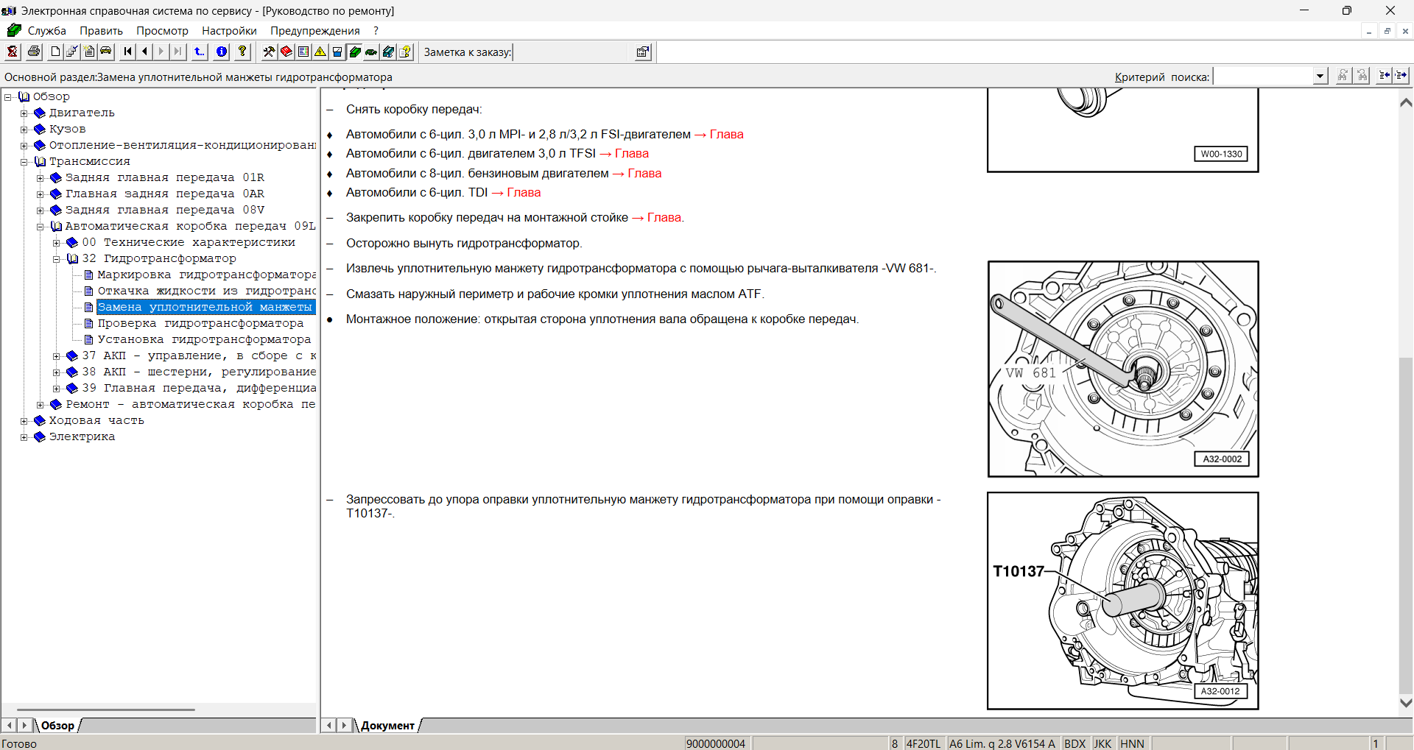The image size is (1414, 750).
Task: Open the blue information icon
Action: pos(221,52)
